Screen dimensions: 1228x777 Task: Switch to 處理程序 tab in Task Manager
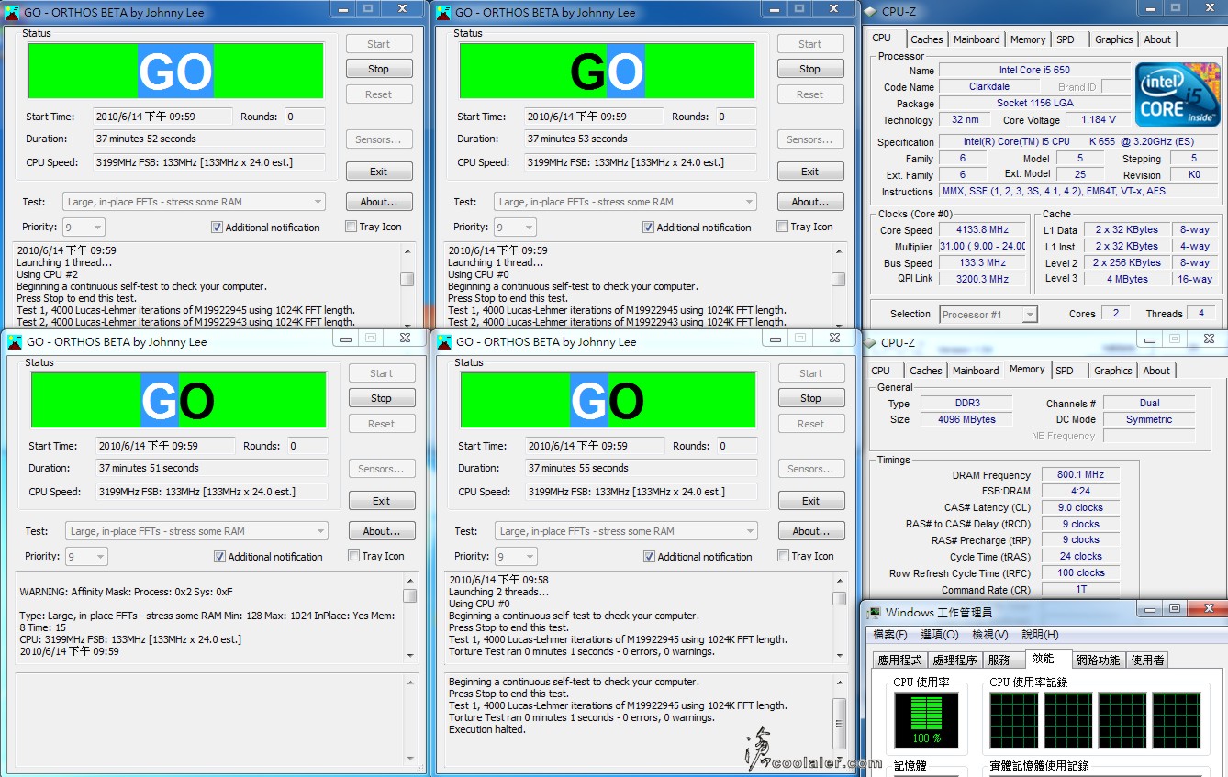click(954, 660)
